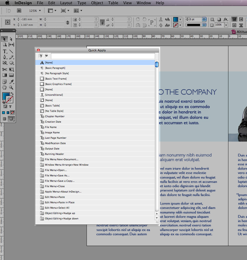Select the Direct Selection tool
247x260 pixels.
(x=11, y=39)
